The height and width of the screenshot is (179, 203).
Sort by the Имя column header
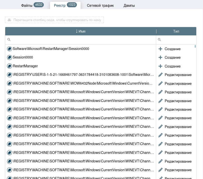(x=81, y=31)
